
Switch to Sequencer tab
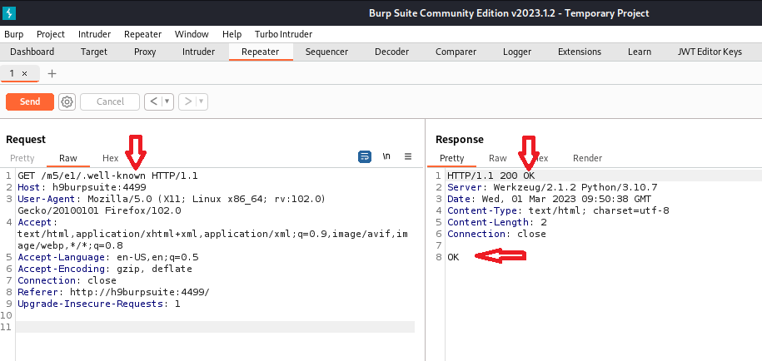click(326, 52)
